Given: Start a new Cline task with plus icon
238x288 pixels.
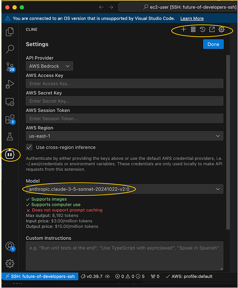Looking at the screenshot, I should [184, 30].
